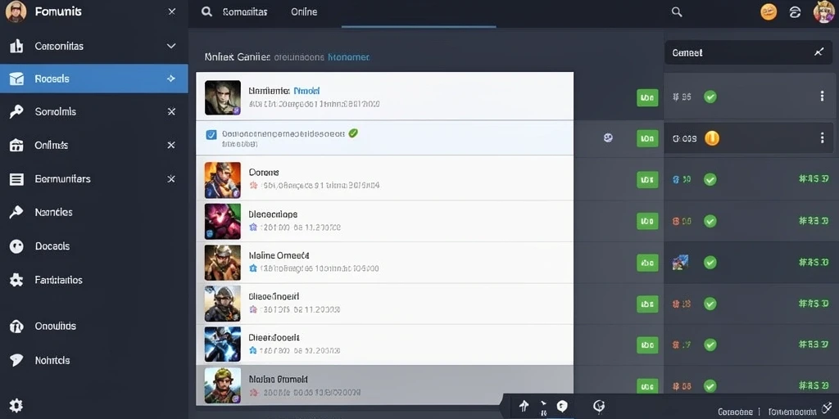The width and height of the screenshot is (839, 419).
Task: Toggle green check beside #96
Action: 710,97
